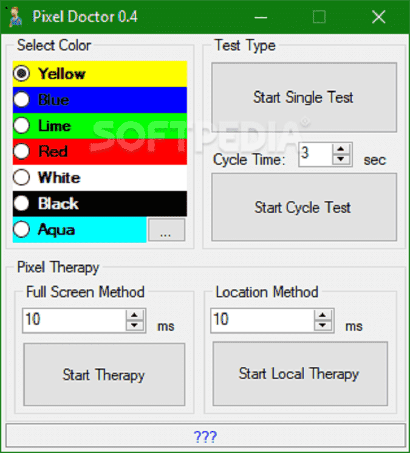Select the Yellow color radio button
The image size is (410, 453).
tap(22, 74)
